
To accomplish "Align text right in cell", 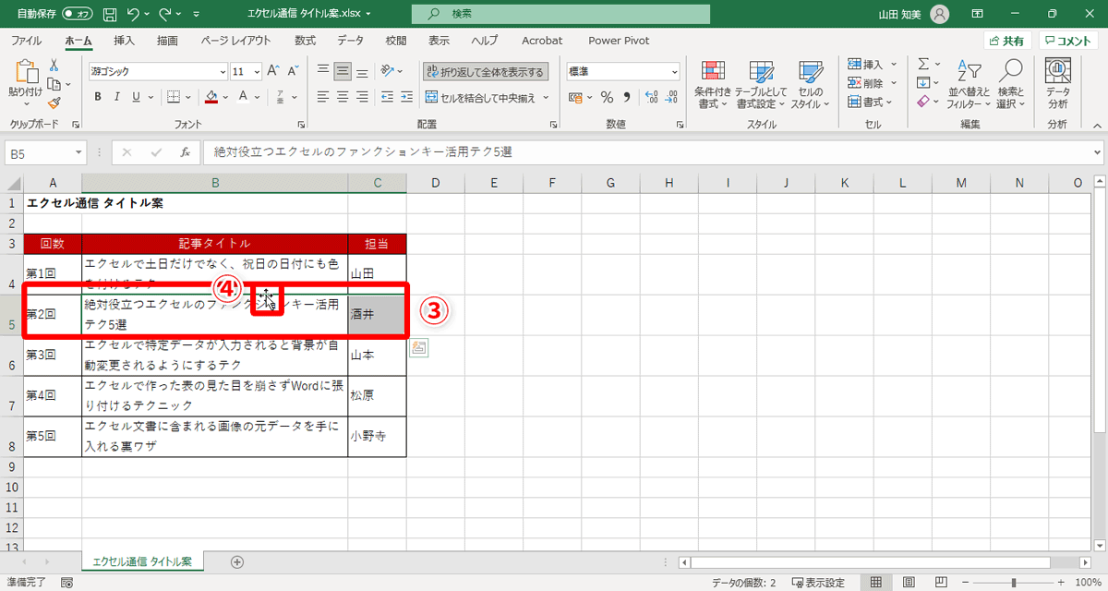I will point(362,96).
